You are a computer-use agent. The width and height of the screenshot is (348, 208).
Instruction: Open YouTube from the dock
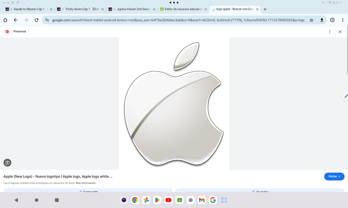pos(169,200)
